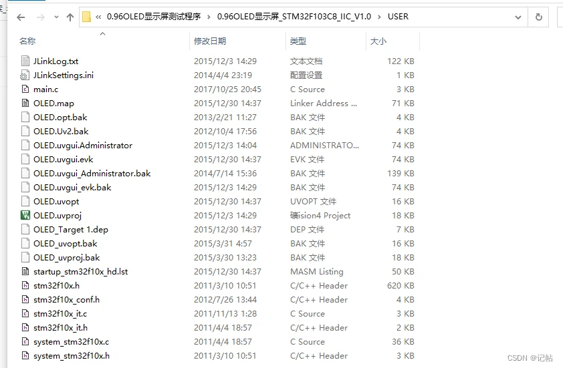Select the JLinkLog.txt file icon
This screenshot has width=563, height=368.
point(25,61)
